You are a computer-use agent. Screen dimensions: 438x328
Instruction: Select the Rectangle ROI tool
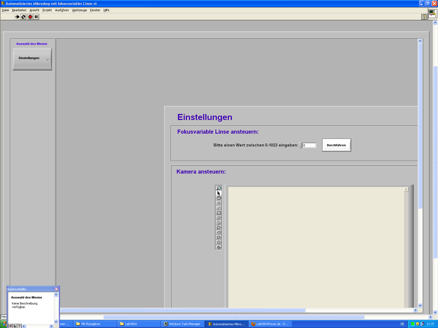coord(219,213)
